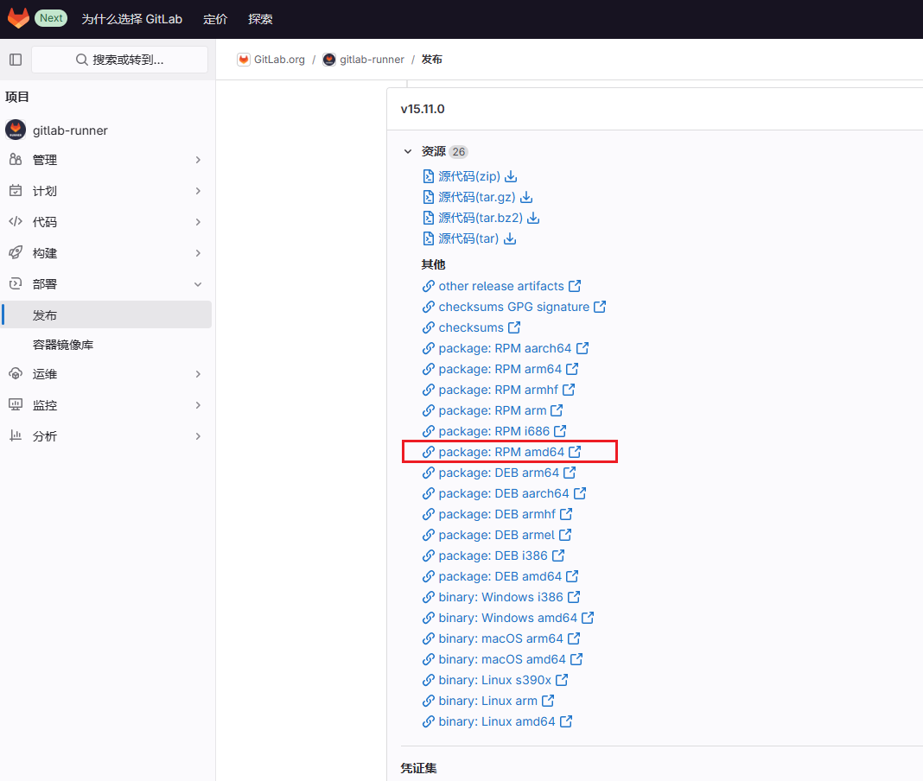Open the package: RPM arm64 link
923x781 pixels.
tap(500, 369)
